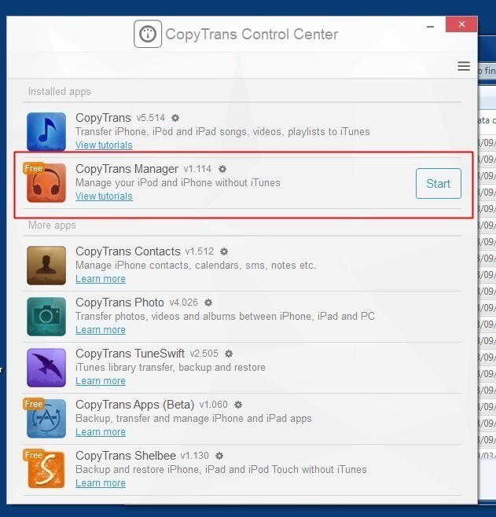Open settings gear beside CopyTrans Contacts v1.512
Screen dimensions: 496x517
(x=224, y=251)
